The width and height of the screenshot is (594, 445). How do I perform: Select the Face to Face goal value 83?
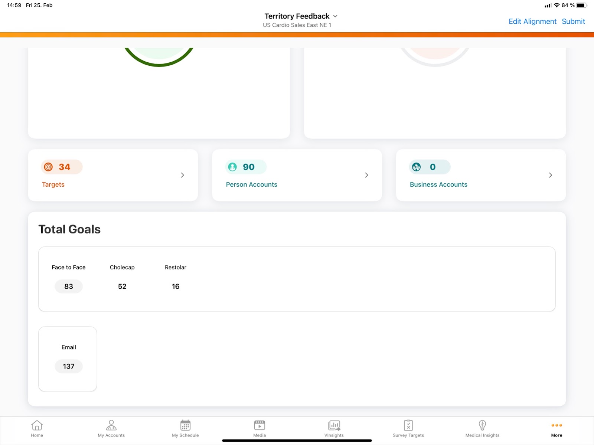tap(69, 287)
